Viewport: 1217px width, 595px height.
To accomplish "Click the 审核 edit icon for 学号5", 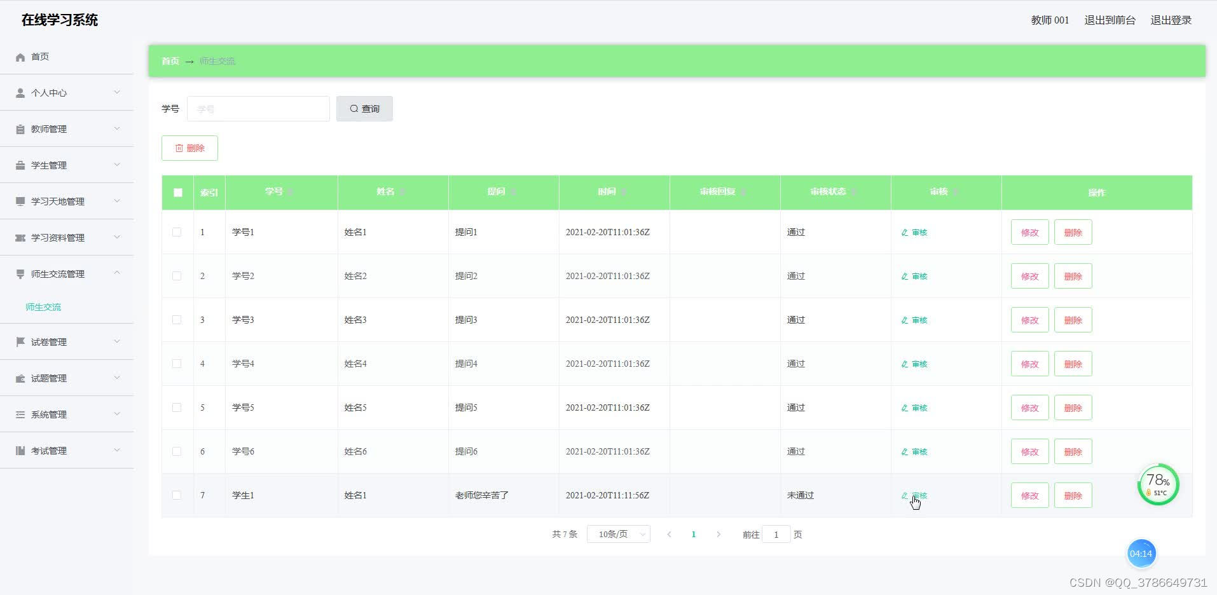I will [x=905, y=408].
